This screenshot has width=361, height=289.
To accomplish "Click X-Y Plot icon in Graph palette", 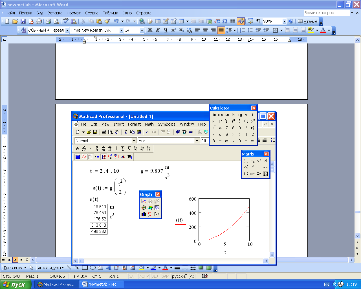I will coord(144,201).
